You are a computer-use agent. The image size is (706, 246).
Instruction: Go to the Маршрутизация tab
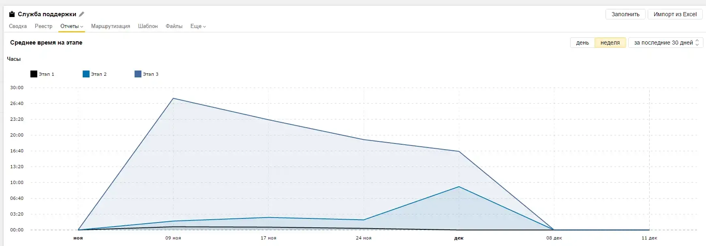[111, 26]
